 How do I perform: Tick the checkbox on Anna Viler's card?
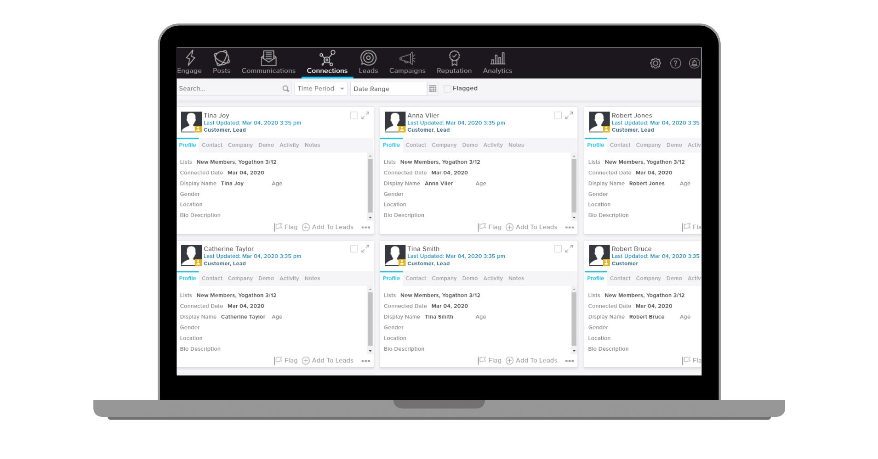pyautogui.click(x=558, y=116)
